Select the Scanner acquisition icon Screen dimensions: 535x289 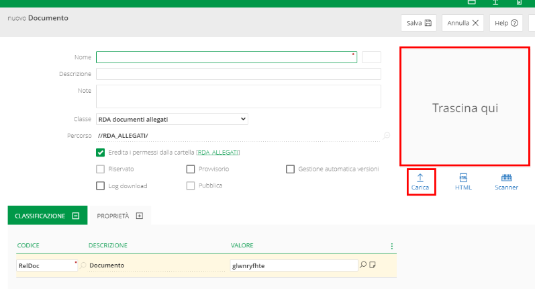506,178
